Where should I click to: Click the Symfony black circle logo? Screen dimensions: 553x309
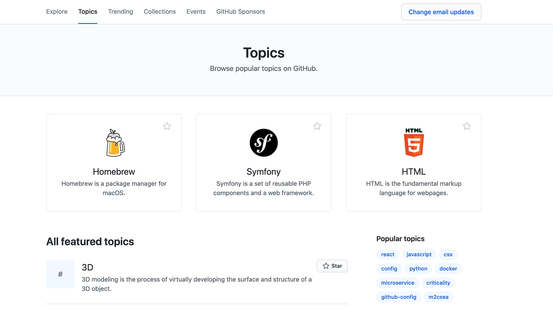coord(264,143)
